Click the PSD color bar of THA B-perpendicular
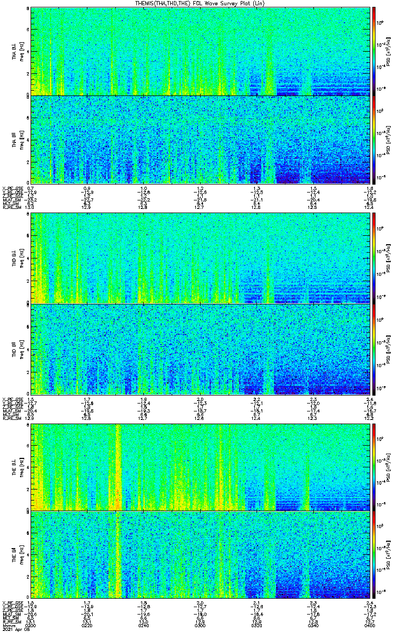 (x=374, y=51)
